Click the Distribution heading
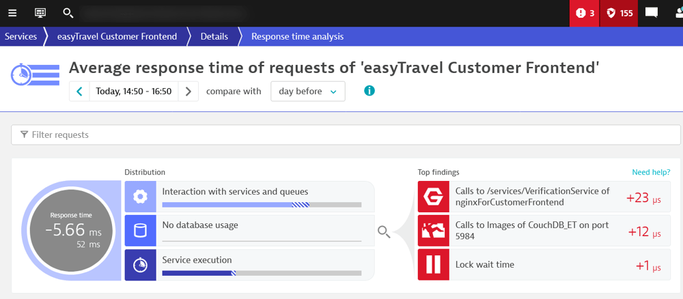The image size is (683, 299). [145, 172]
